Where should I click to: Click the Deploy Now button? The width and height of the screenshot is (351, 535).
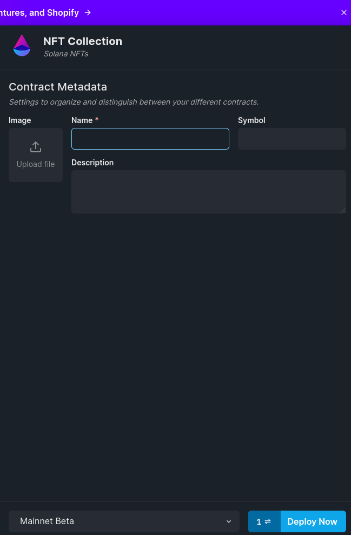pyautogui.click(x=313, y=521)
